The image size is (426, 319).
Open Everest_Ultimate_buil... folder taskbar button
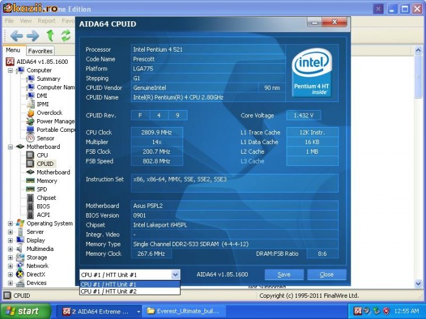[x=185, y=311]
